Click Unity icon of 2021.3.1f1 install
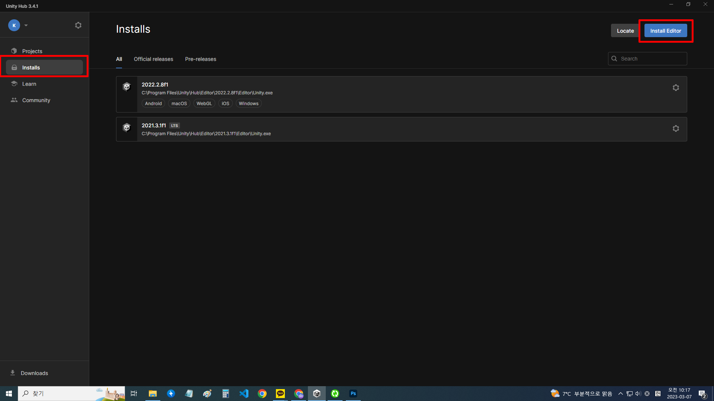This screenshot has width=714, height=401. pyautogui.click(x=127, y=127)
